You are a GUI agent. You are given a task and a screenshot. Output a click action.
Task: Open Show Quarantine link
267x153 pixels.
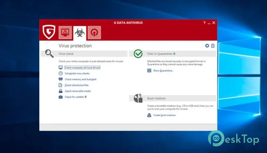163,70
